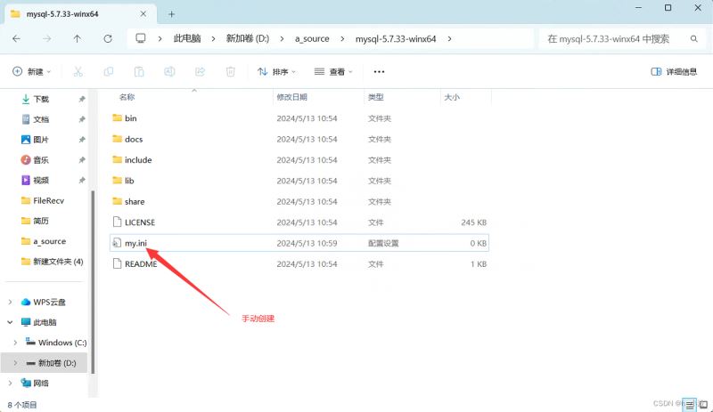Expand the WPS云盘 tree node
This screenshot has height=412, width=713.
[x=11, y=302]
